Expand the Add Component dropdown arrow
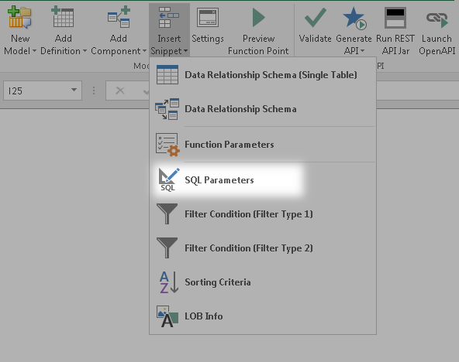 pos(145,51)
